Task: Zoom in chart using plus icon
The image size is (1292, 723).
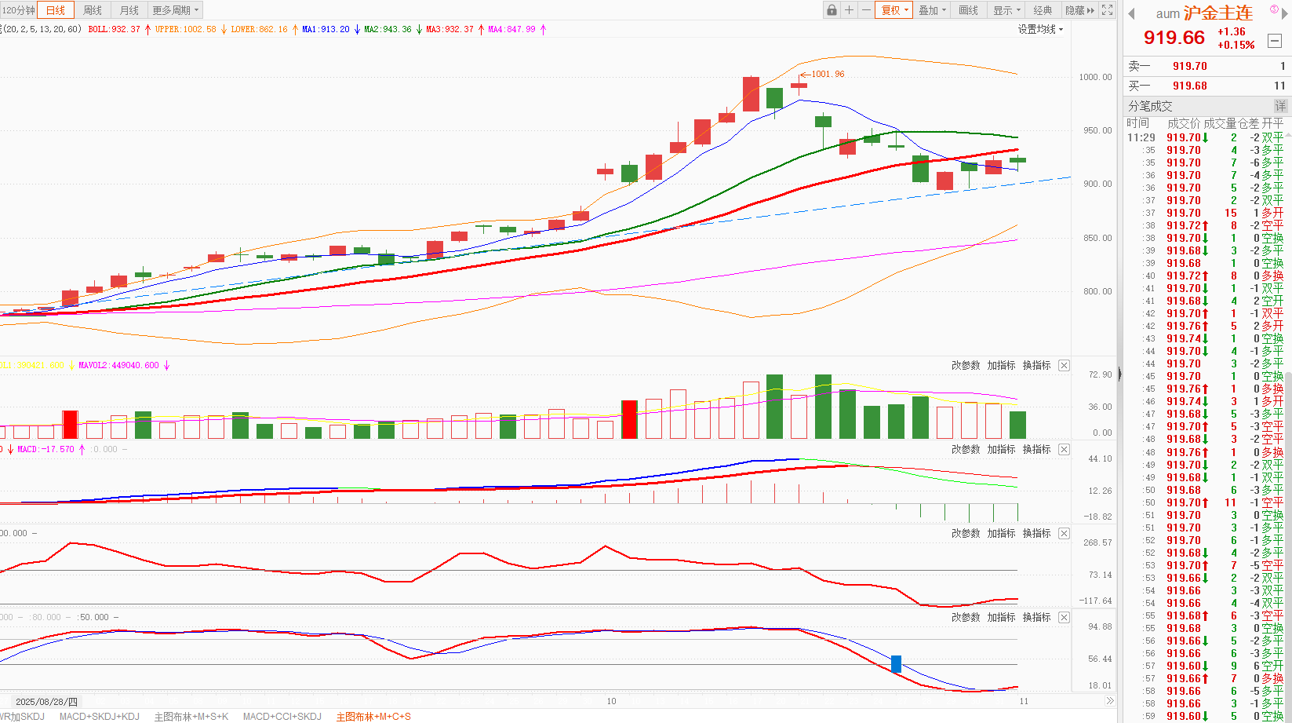Action: tap(849, 10)
